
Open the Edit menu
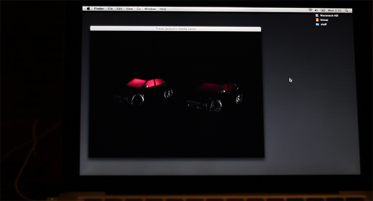[x=119, y=9]
